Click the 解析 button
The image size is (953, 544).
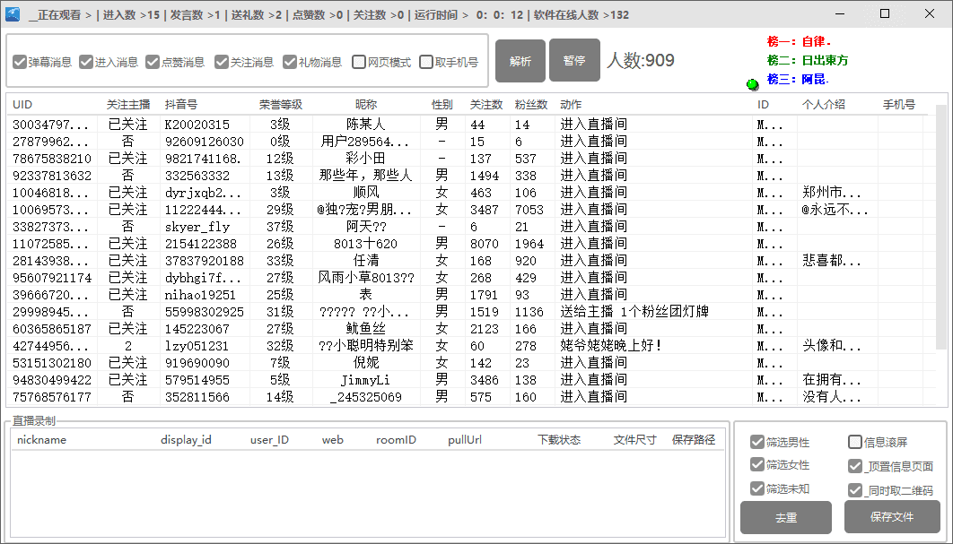pos(520,60)
